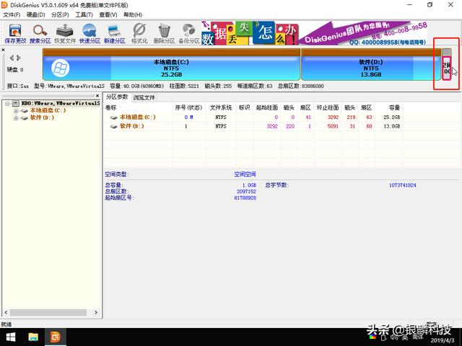Collapse the HD0 VMware disk tree node
Image resolution: width=462 pixels, height=346 pixels.
8,104
